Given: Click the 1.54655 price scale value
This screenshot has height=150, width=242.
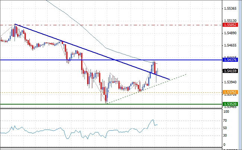Looking at the screenshot, I should coord(230,45).
